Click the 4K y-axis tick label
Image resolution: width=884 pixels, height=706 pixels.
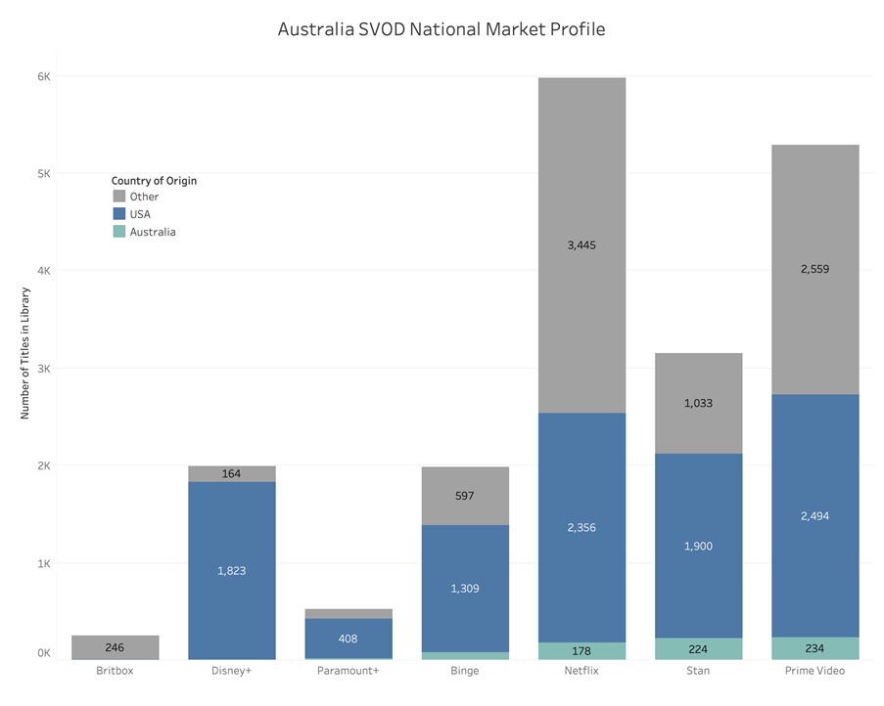(x=44, y=271)
